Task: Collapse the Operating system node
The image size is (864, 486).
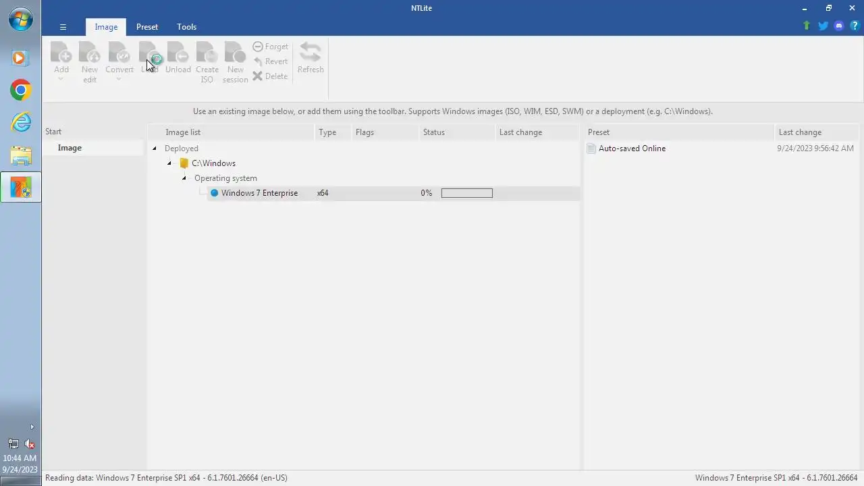Action: coord(184,178)
